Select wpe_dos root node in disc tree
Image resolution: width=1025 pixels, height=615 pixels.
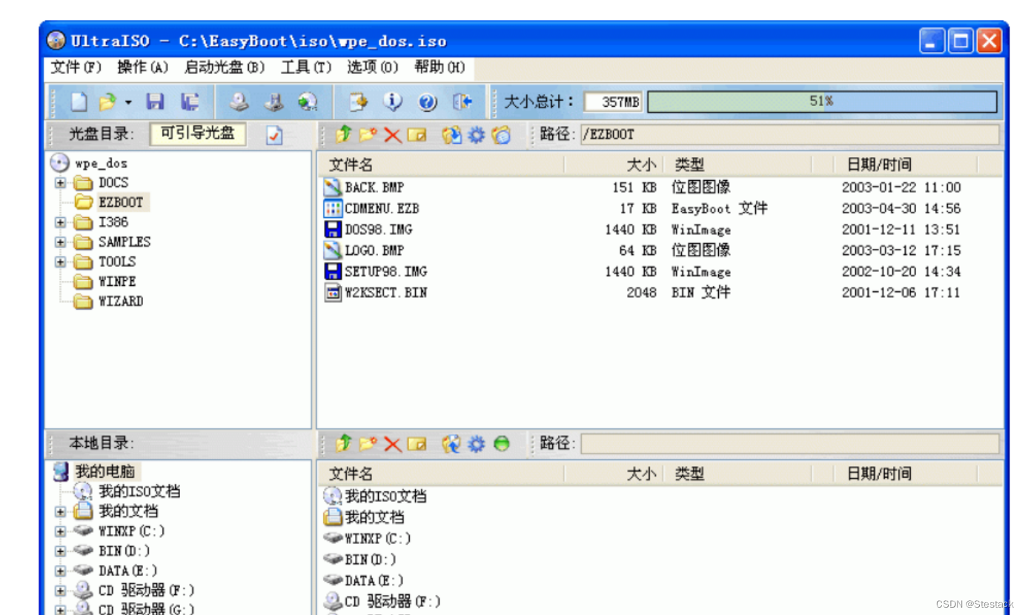(x=89, y=163)
